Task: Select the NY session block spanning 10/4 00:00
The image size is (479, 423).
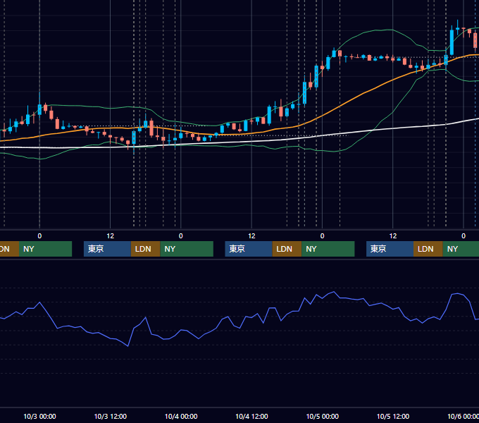Action: [187, 249]
